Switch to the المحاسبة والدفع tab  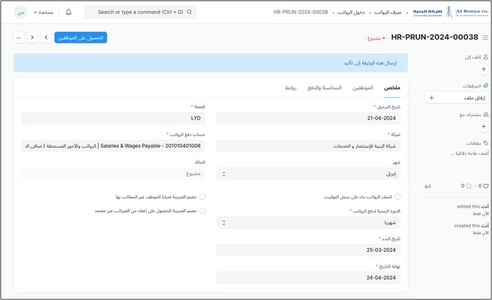(324, 88)
